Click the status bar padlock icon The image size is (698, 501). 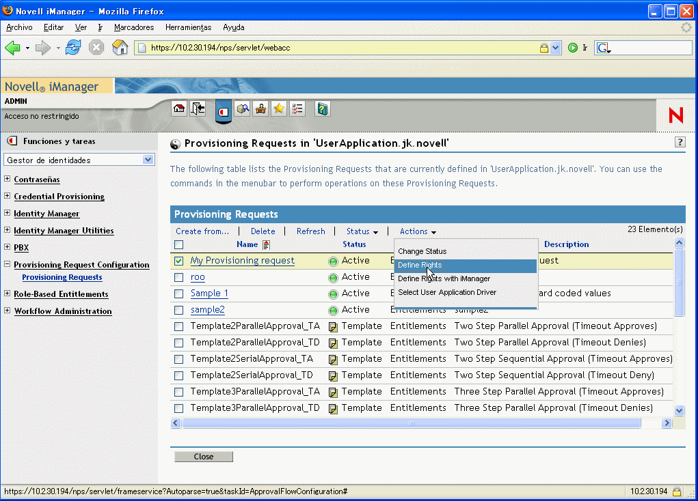tap(677, 491)
